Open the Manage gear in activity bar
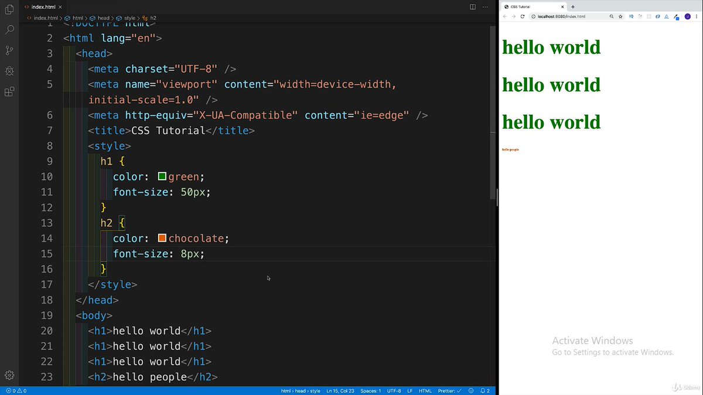Viewport: 703px width, 395px height. point(9,375)
